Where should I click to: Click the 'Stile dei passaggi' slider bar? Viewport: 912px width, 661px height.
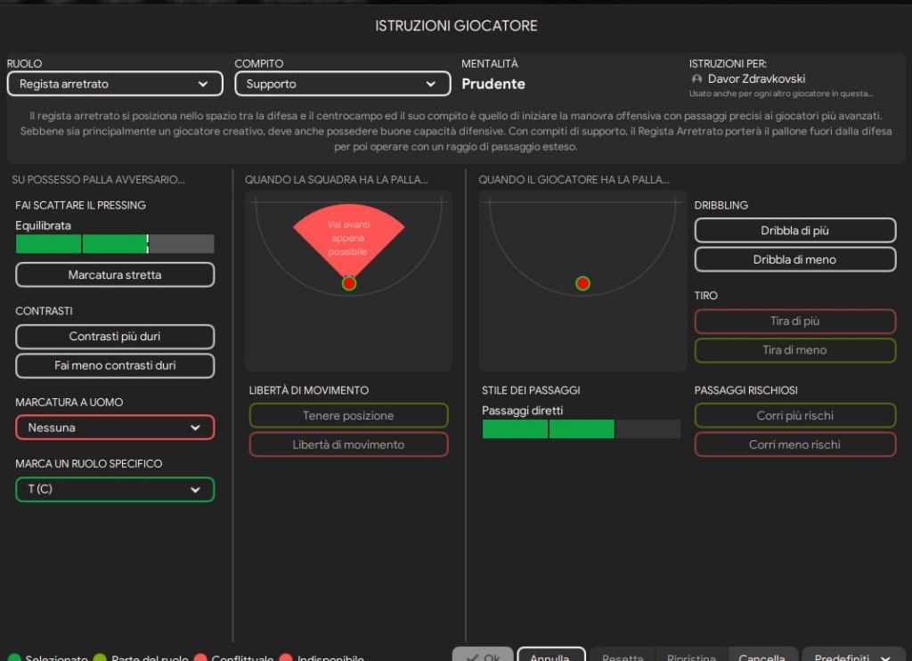tap(581, 429)
